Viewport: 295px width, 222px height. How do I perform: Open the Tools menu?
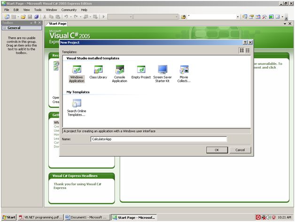(38, 10)
